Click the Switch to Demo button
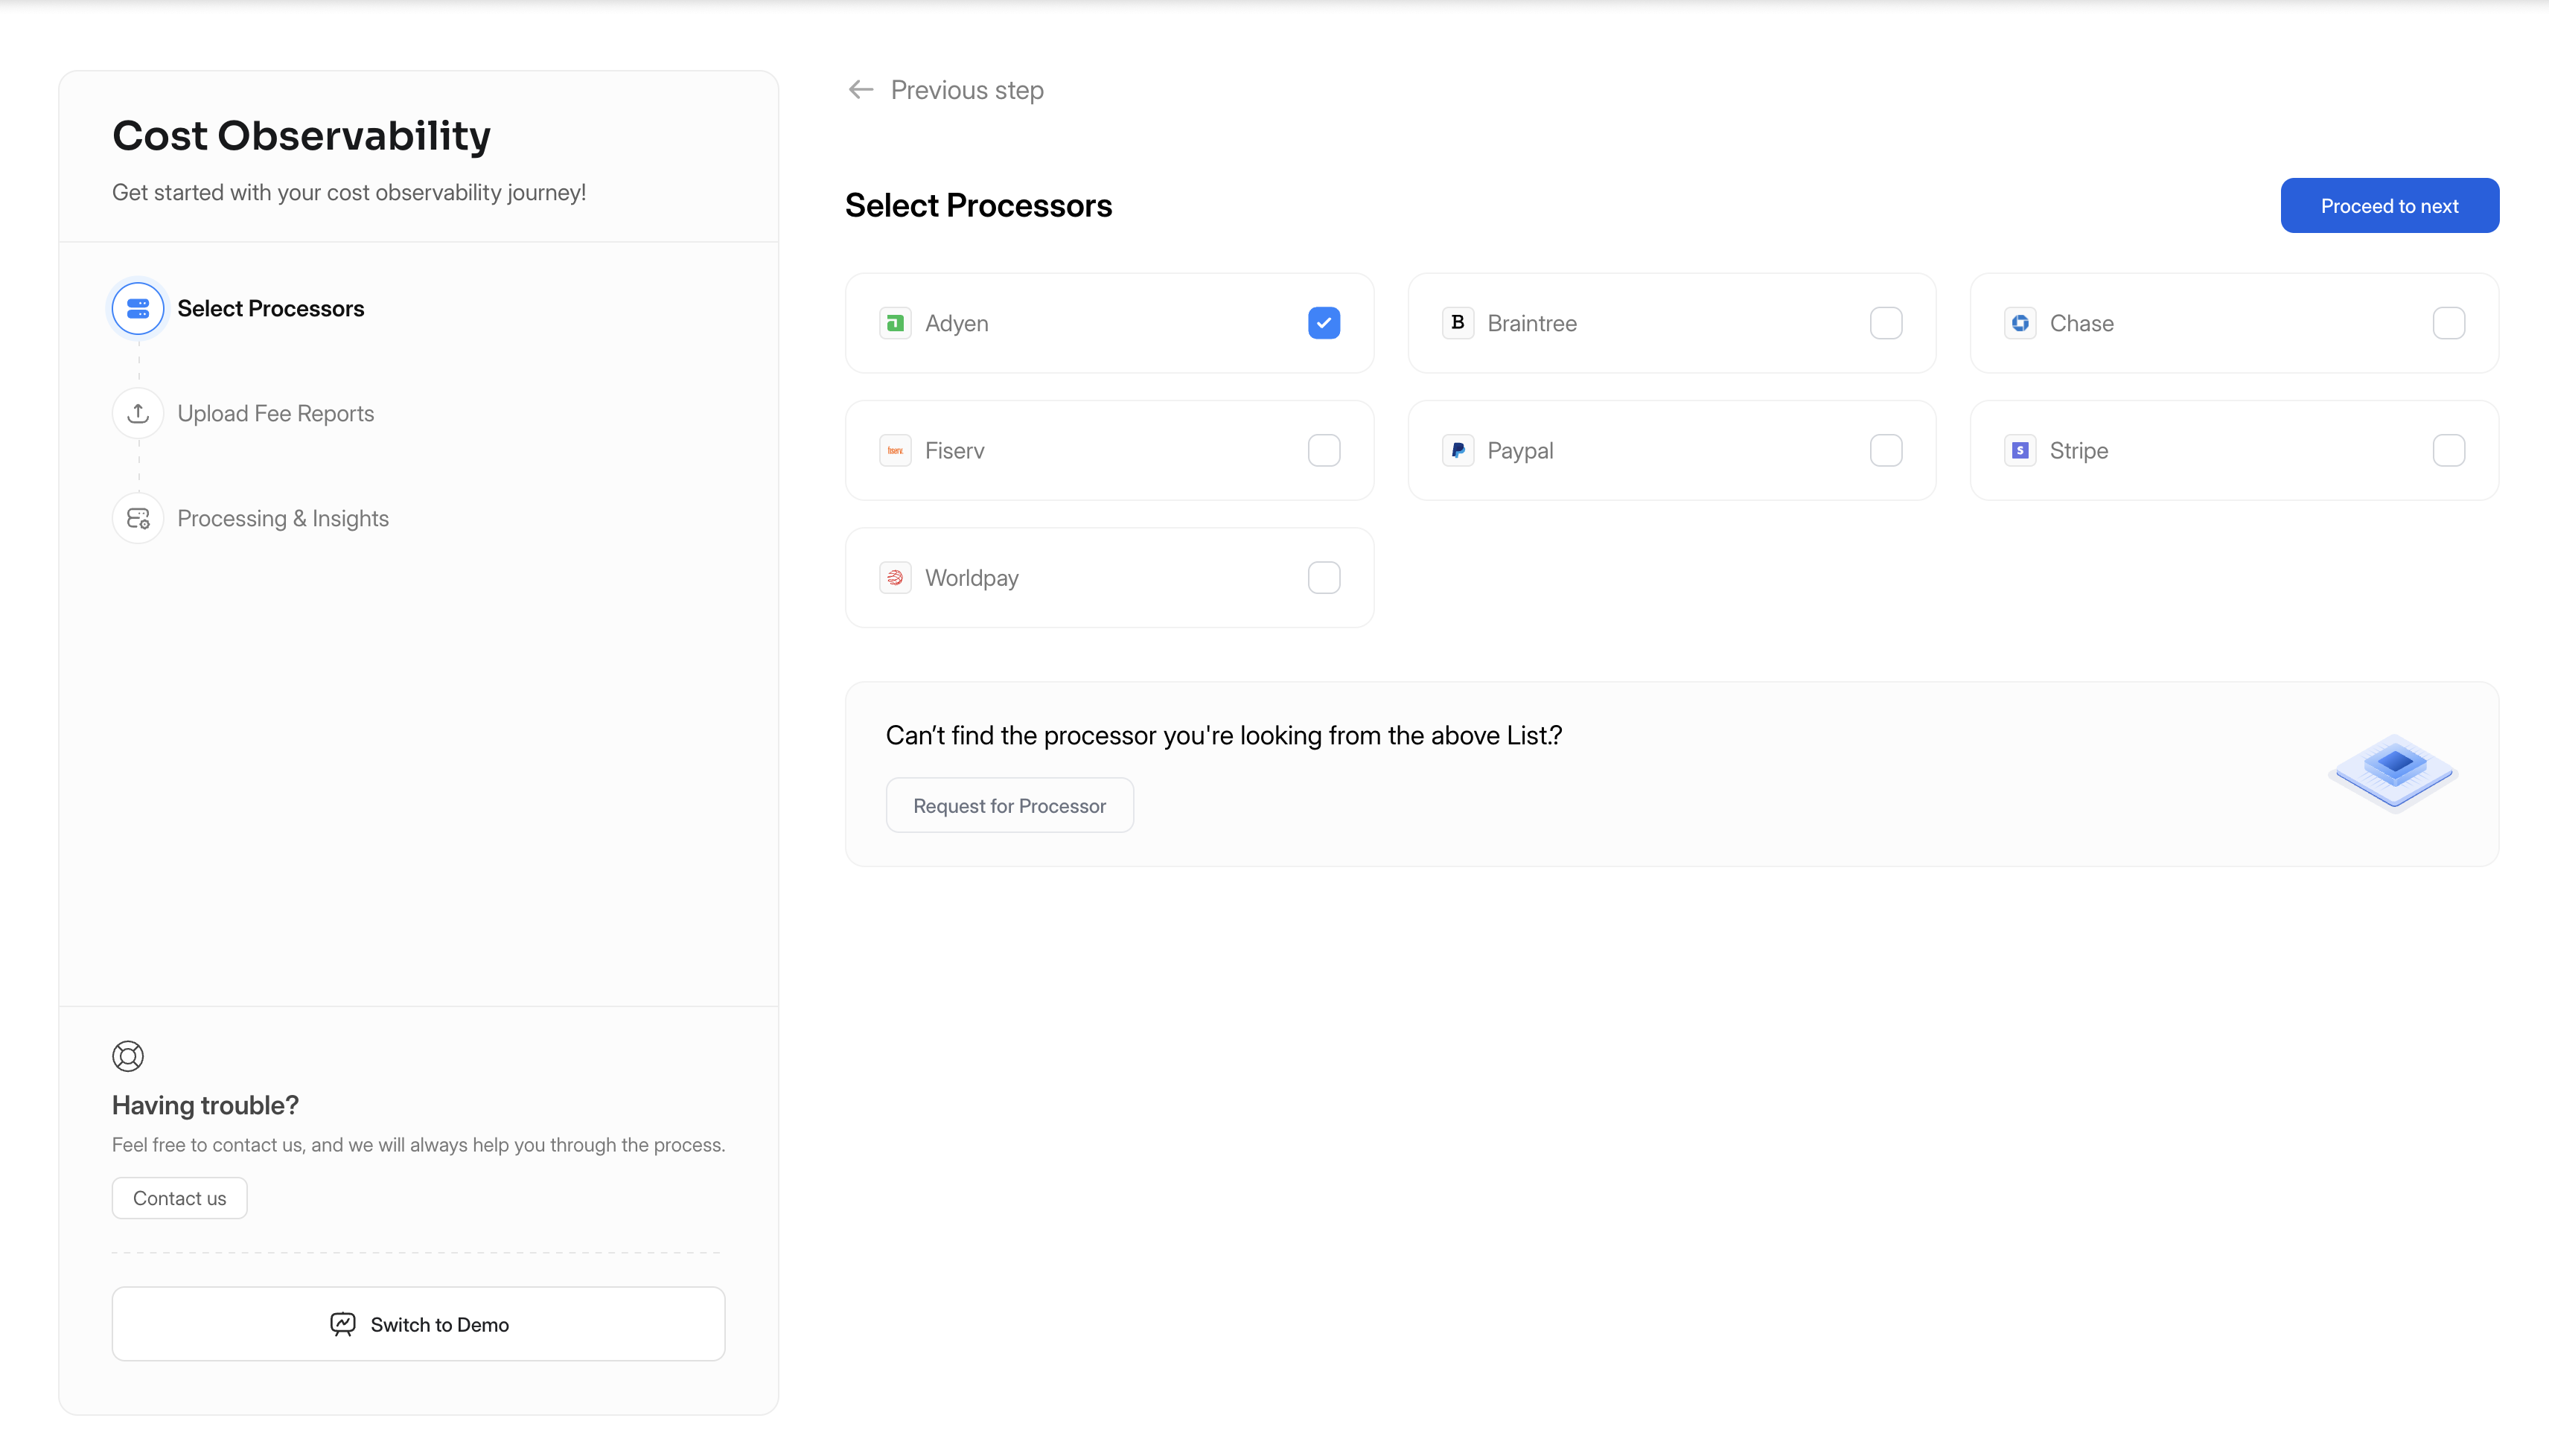The height and width of the screenshot is (1456, 2549). click(x=418, y=1324)
